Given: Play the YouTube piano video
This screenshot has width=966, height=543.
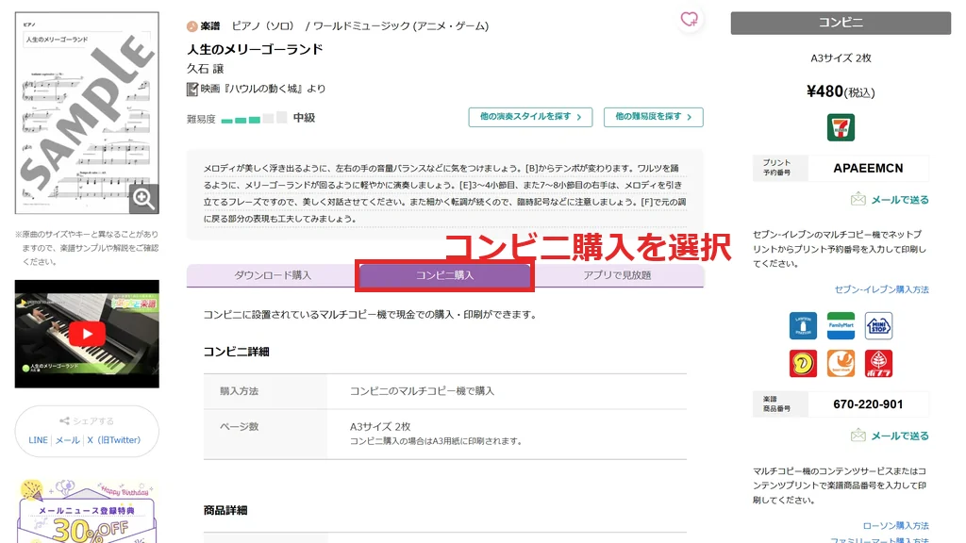Looking at the screenshot, I should (87, 334).
